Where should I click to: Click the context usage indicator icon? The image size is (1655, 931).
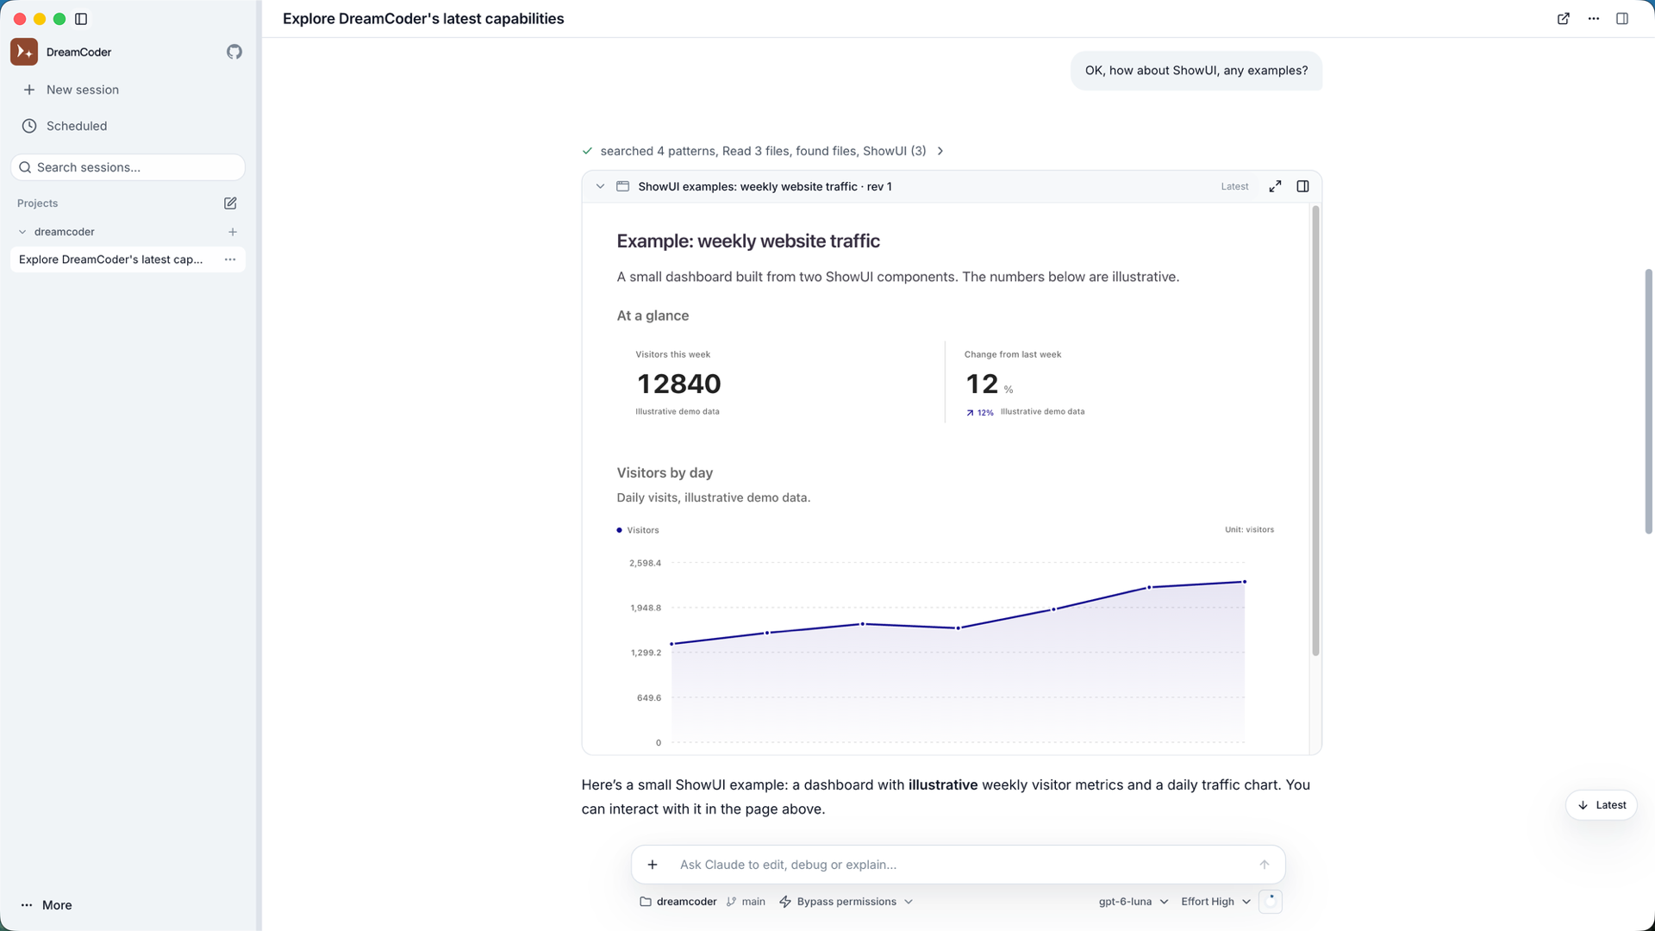pos(1271,901)
